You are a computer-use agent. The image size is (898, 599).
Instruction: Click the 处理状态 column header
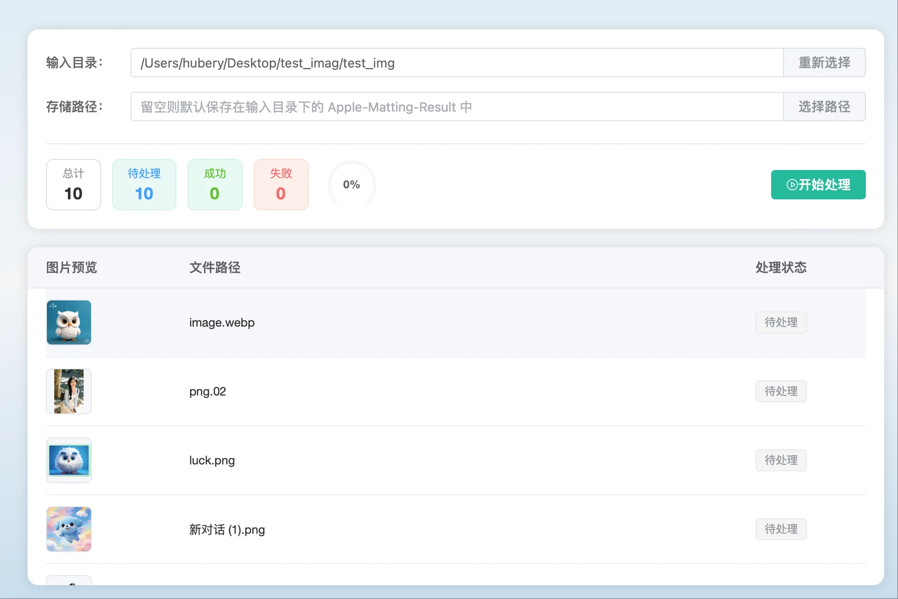tap(781, 267)
